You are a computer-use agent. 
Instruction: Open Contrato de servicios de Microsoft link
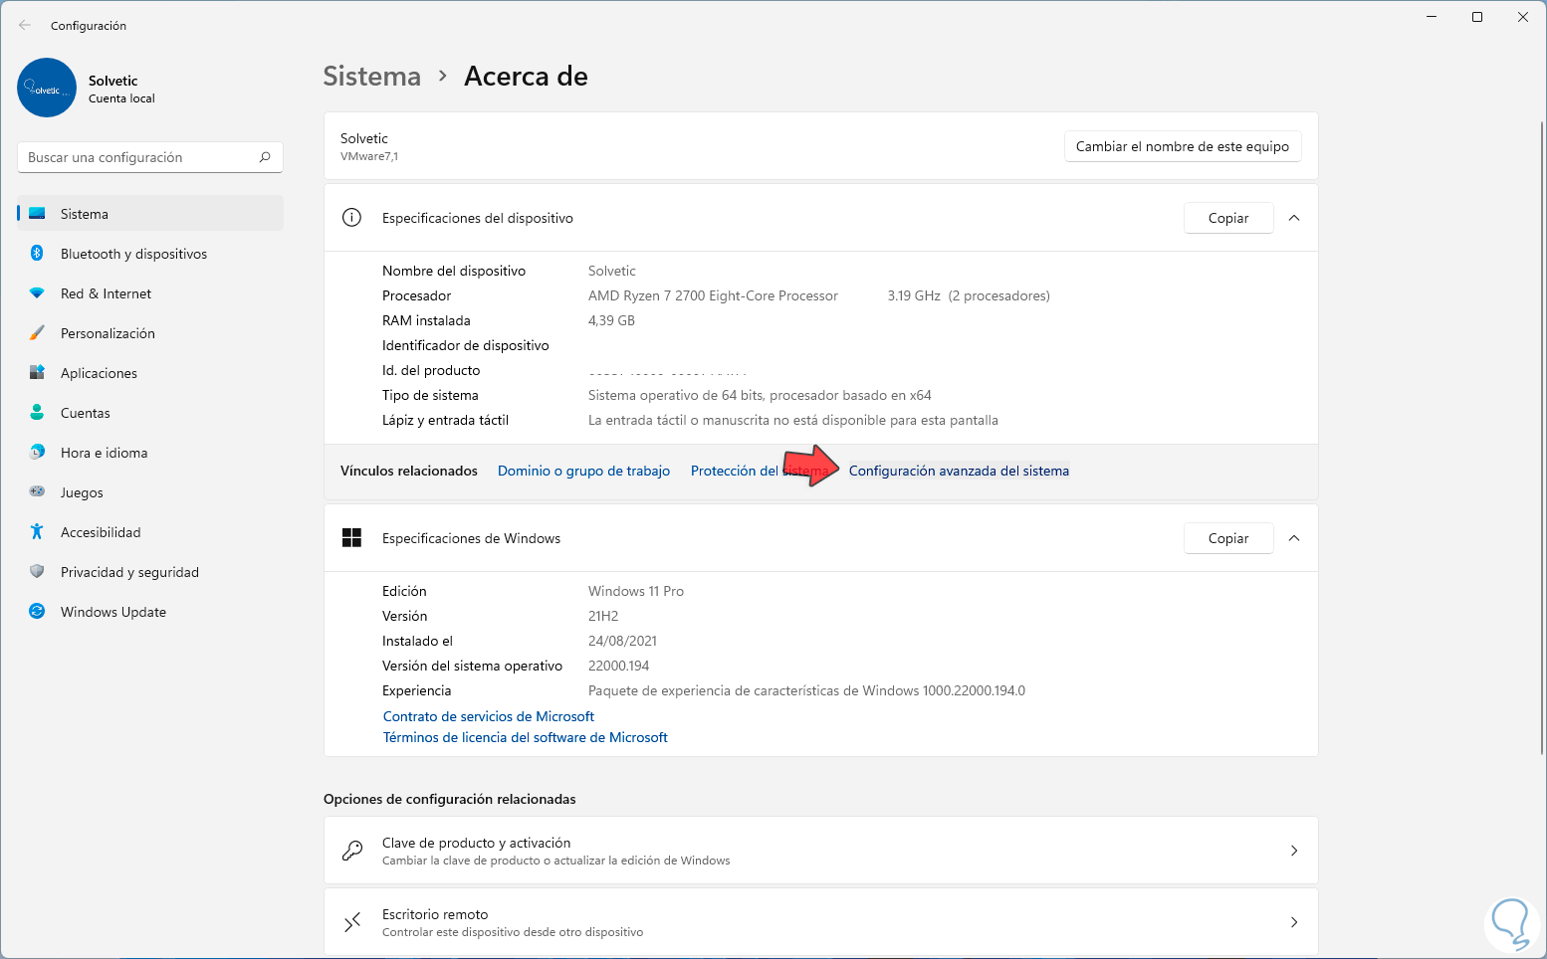pos(489,716)
